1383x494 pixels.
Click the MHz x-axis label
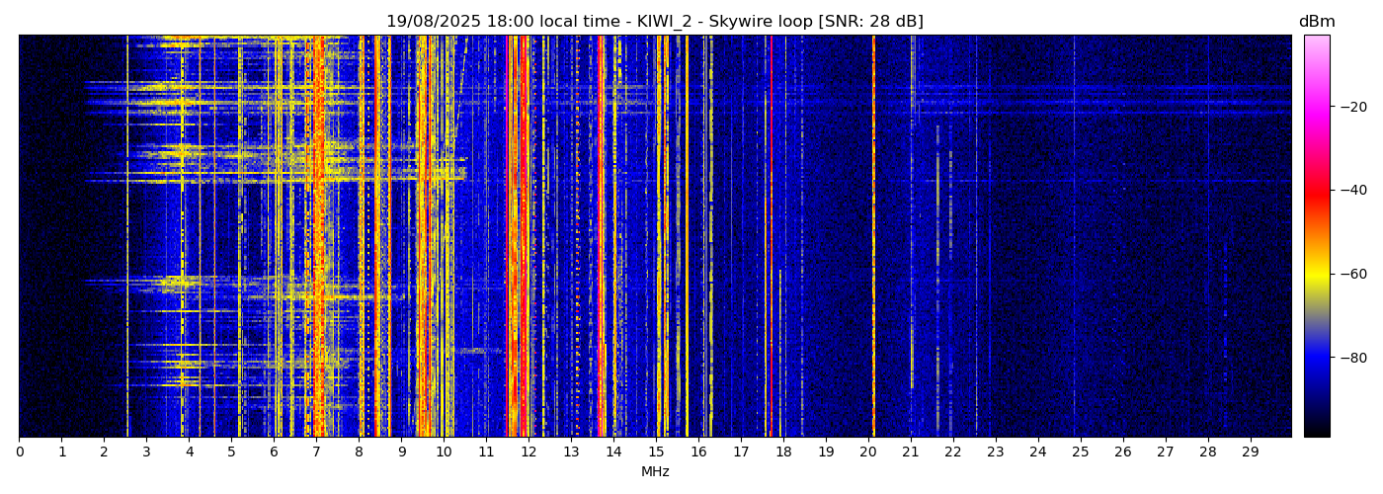coord(655,472)
